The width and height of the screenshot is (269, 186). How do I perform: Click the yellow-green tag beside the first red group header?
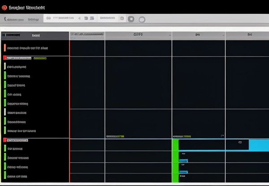(x=40, y=59)
